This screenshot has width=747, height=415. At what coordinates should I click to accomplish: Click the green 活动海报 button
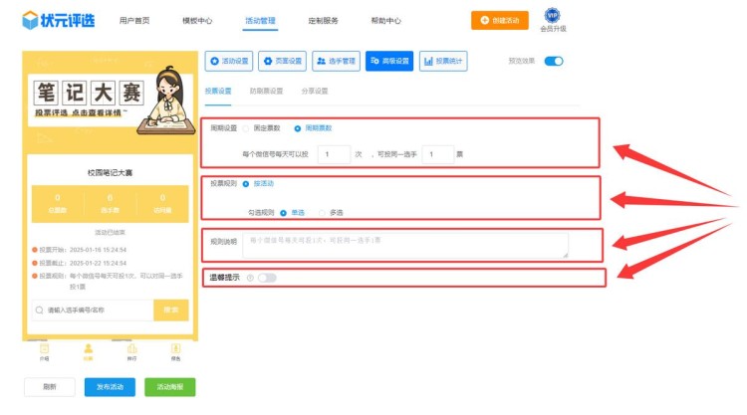click(170, 387)
